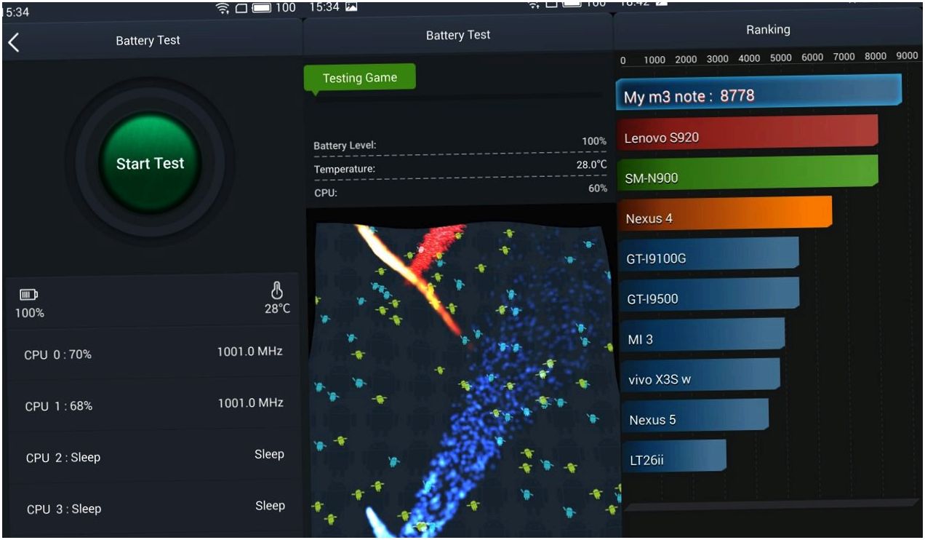Select the My m3 note : 8778 bar
The height and width of the screenshot is (540, 925).
pyautogui.click(x=759, y=93)
